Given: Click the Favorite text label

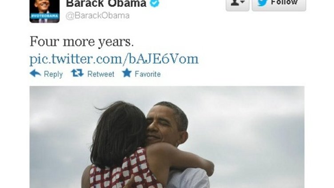Looking at the screenshot, I should (x=147, y=74).
